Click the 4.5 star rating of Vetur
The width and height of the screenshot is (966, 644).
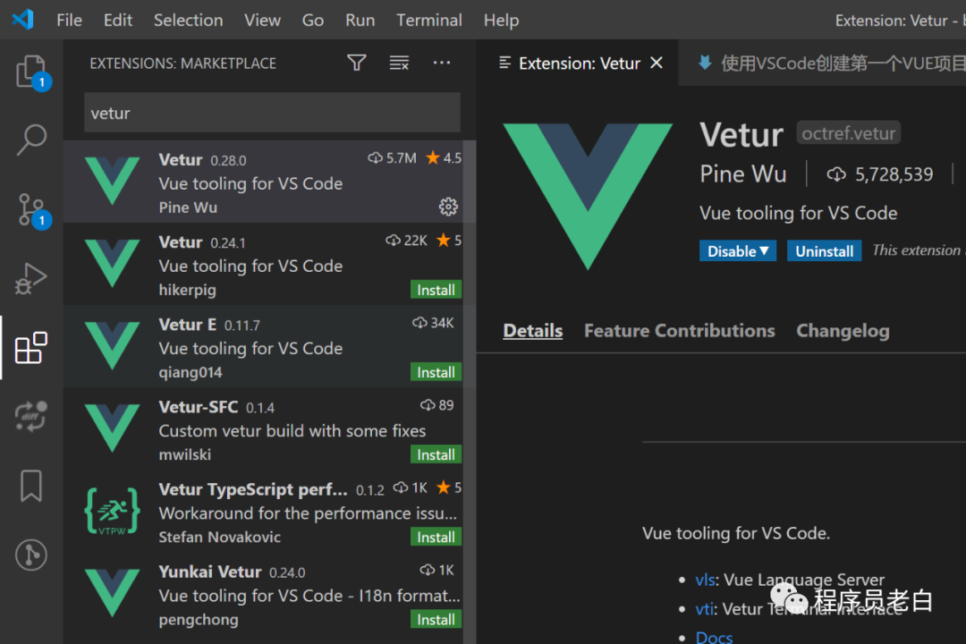click(444, 157)
